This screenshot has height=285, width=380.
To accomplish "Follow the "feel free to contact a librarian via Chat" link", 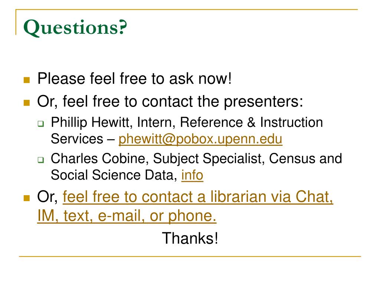I will click(x=198, y=197).
